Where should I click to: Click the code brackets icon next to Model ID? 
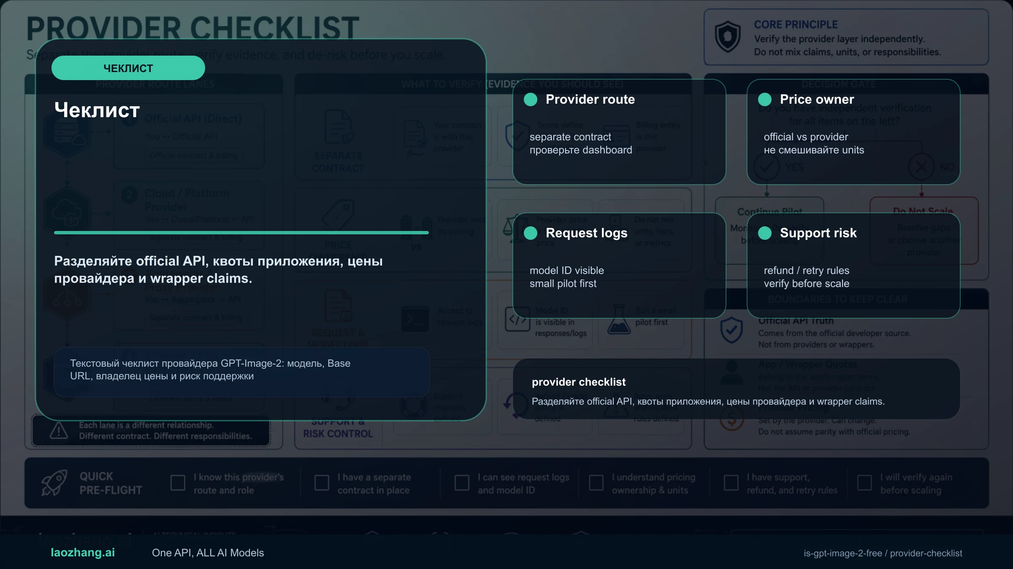(517, 319)
